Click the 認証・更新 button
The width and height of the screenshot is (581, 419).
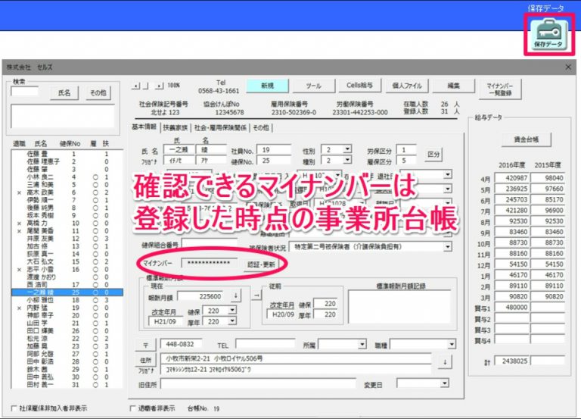pos(261,264)
